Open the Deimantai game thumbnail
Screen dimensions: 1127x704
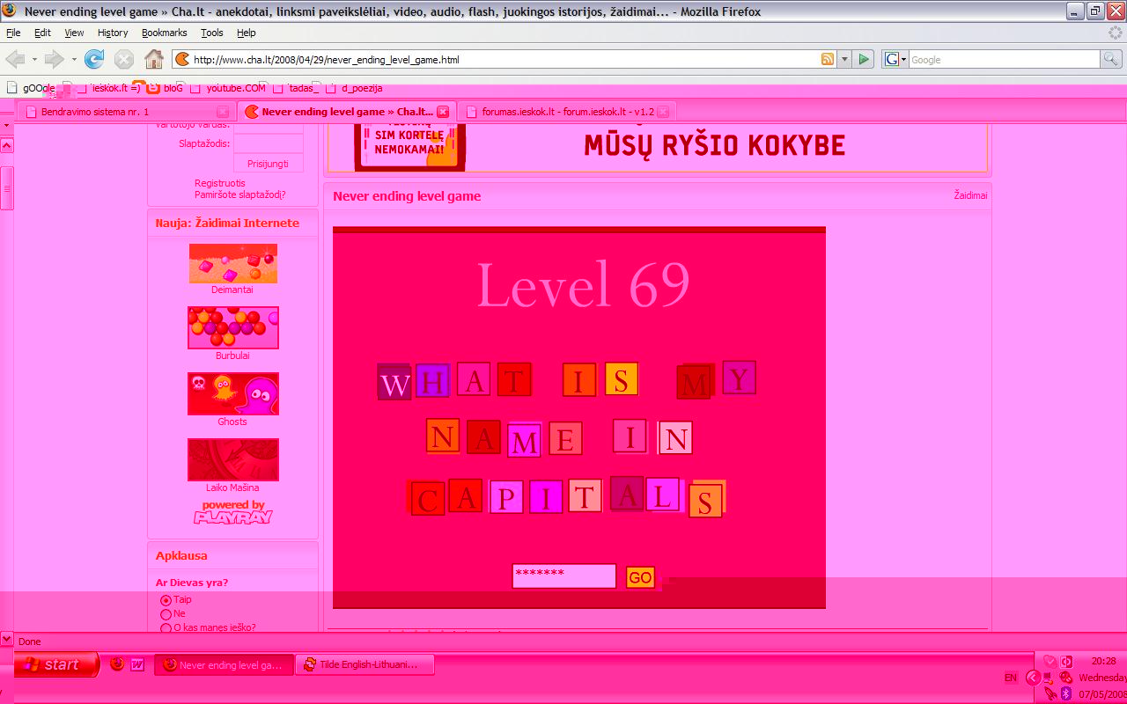pos(232,264)
